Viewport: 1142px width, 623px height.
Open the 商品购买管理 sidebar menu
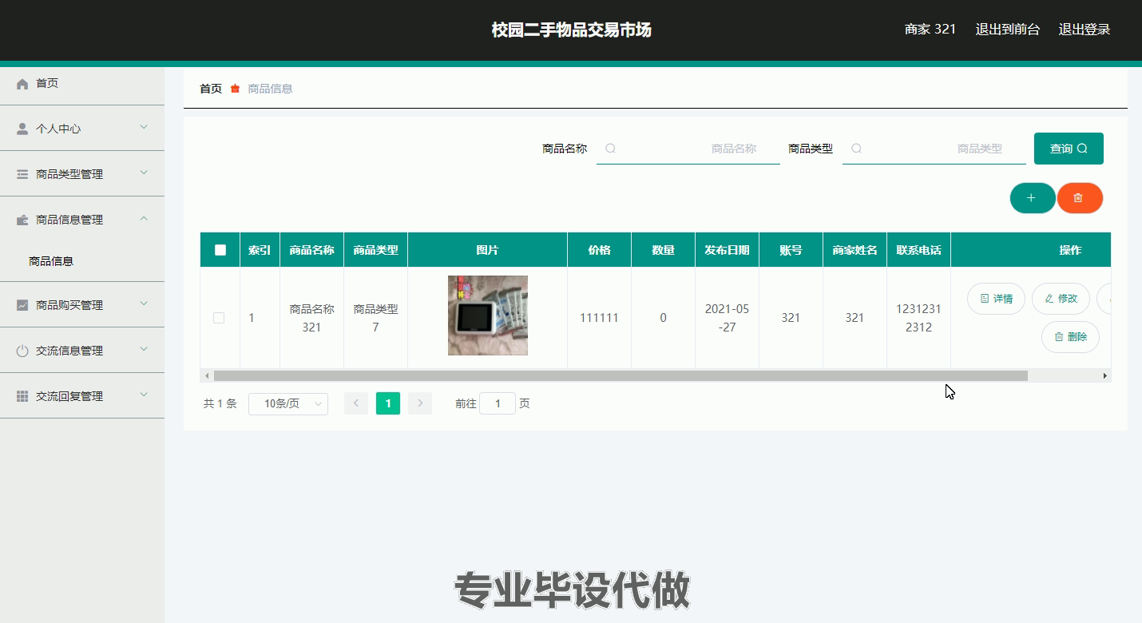coord(82,305)
